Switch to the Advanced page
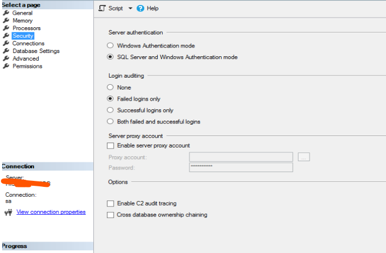 [x=26, y=58]
